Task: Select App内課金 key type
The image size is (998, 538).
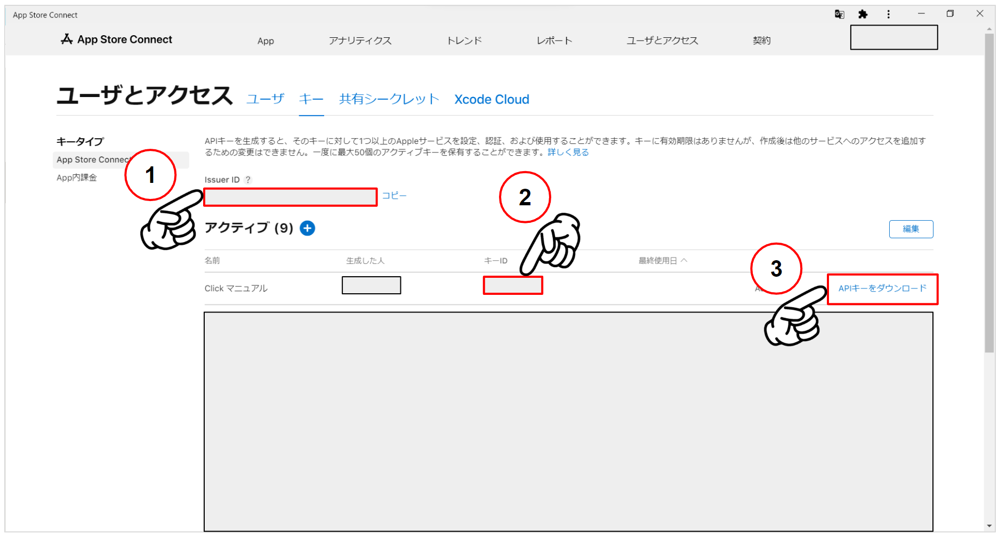Action: [x=77, y=178]
